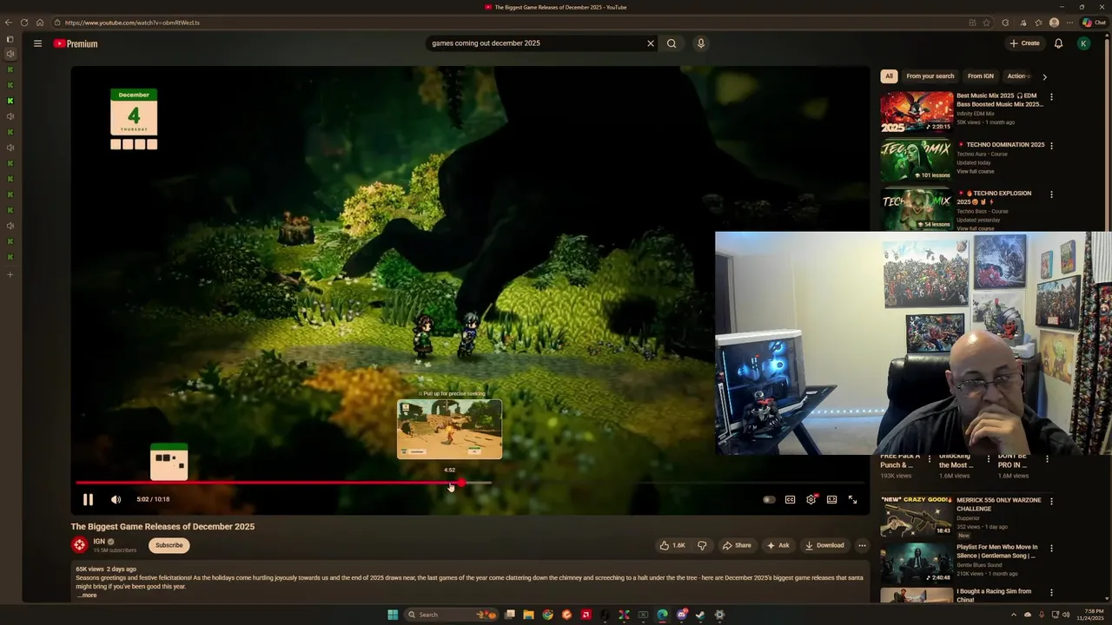Subscribe to the IGN channel
This screenshot has width=1112, height=625.
(x=169, y=545)
